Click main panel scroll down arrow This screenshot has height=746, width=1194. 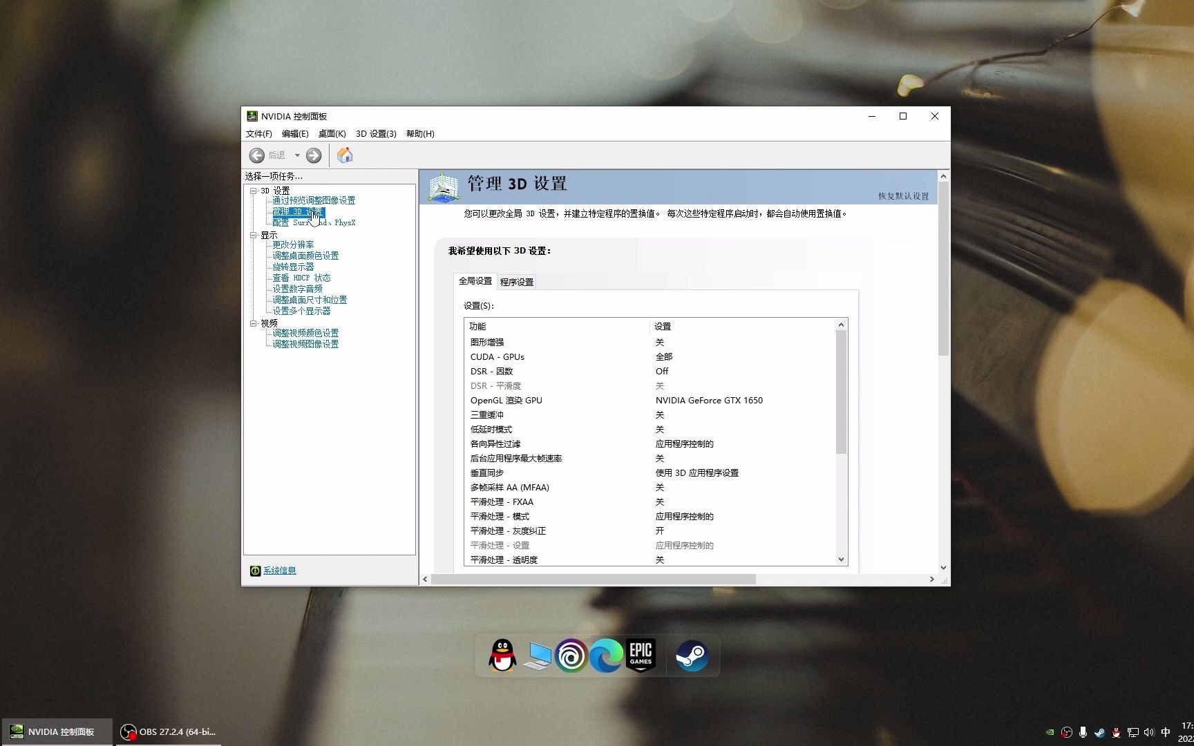click(943, 568)
